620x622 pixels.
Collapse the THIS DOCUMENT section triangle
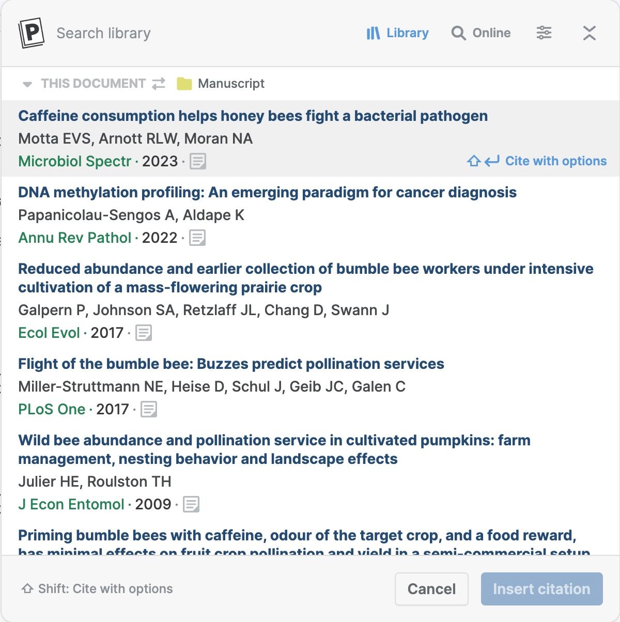(27, 84)
